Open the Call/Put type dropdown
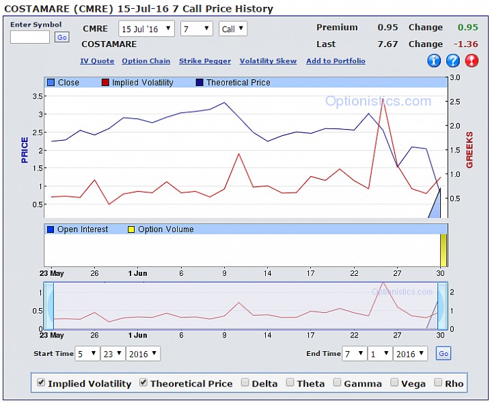 tap(233, 29)
